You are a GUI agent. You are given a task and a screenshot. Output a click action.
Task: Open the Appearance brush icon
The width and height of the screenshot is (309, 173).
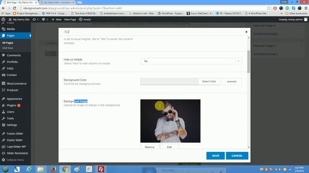(3, 99)
